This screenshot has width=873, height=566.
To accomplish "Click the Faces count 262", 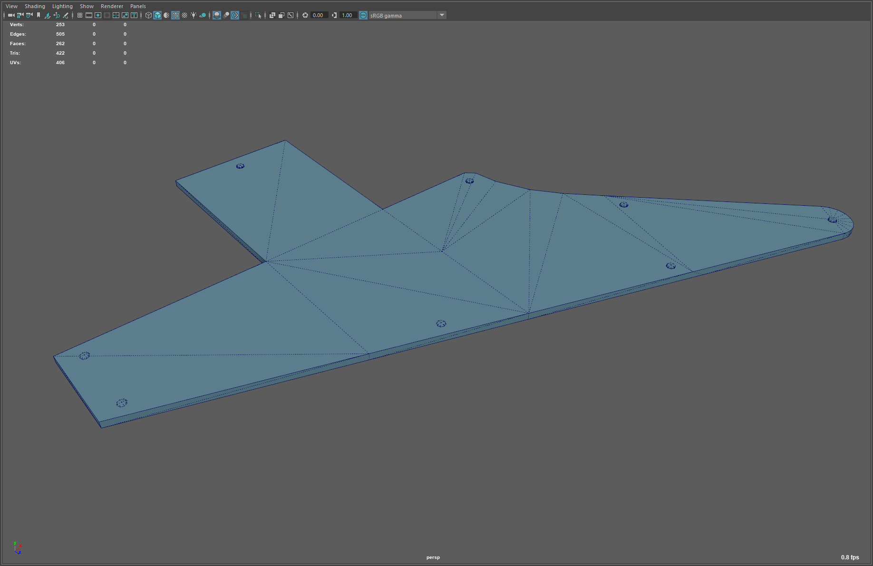I will 60,43.
